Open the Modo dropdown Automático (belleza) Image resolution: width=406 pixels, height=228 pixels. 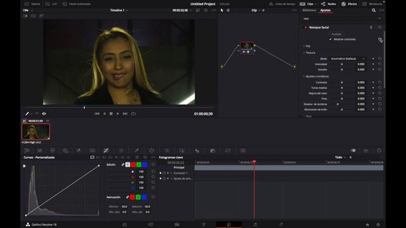pos(347,59)
